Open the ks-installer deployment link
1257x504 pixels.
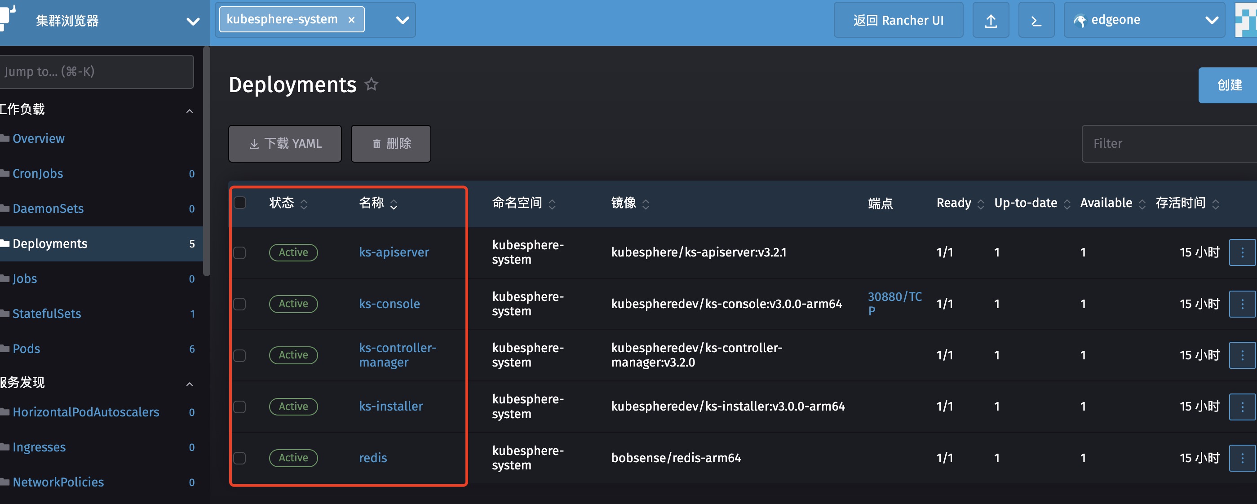391,407
